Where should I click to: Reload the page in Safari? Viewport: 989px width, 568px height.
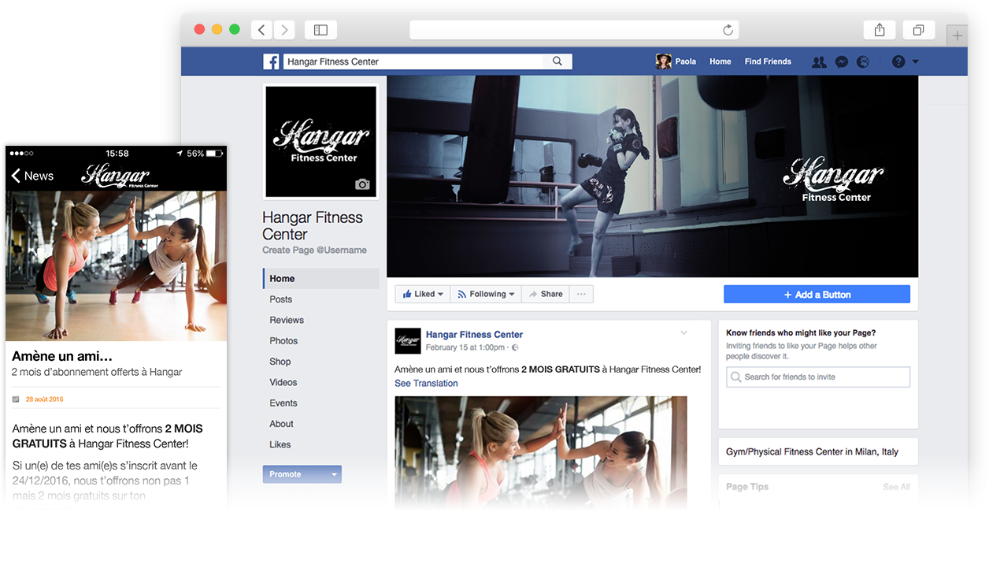coord(728,30)
